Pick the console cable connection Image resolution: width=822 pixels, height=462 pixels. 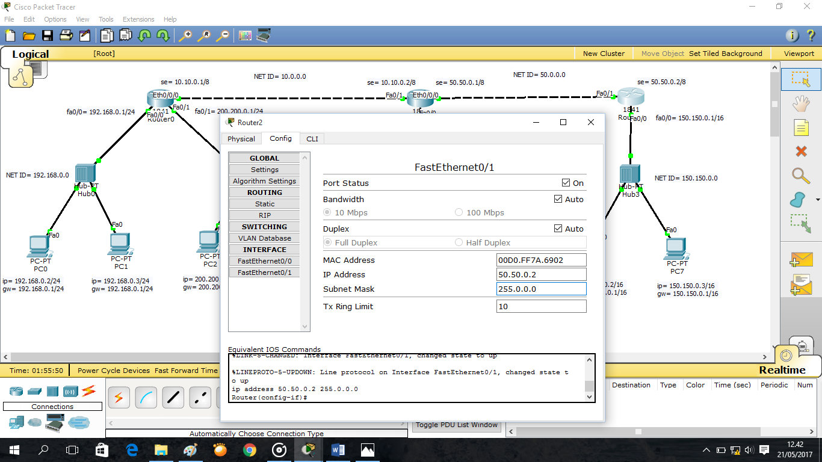coord(146,397)
